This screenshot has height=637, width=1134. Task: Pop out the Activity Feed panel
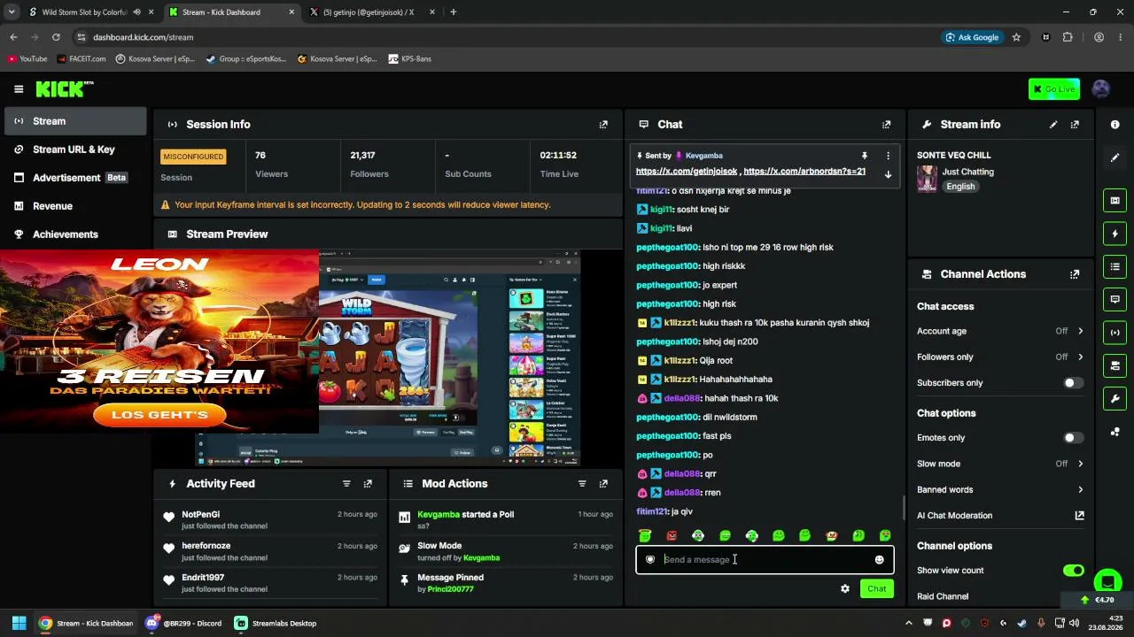368,484
